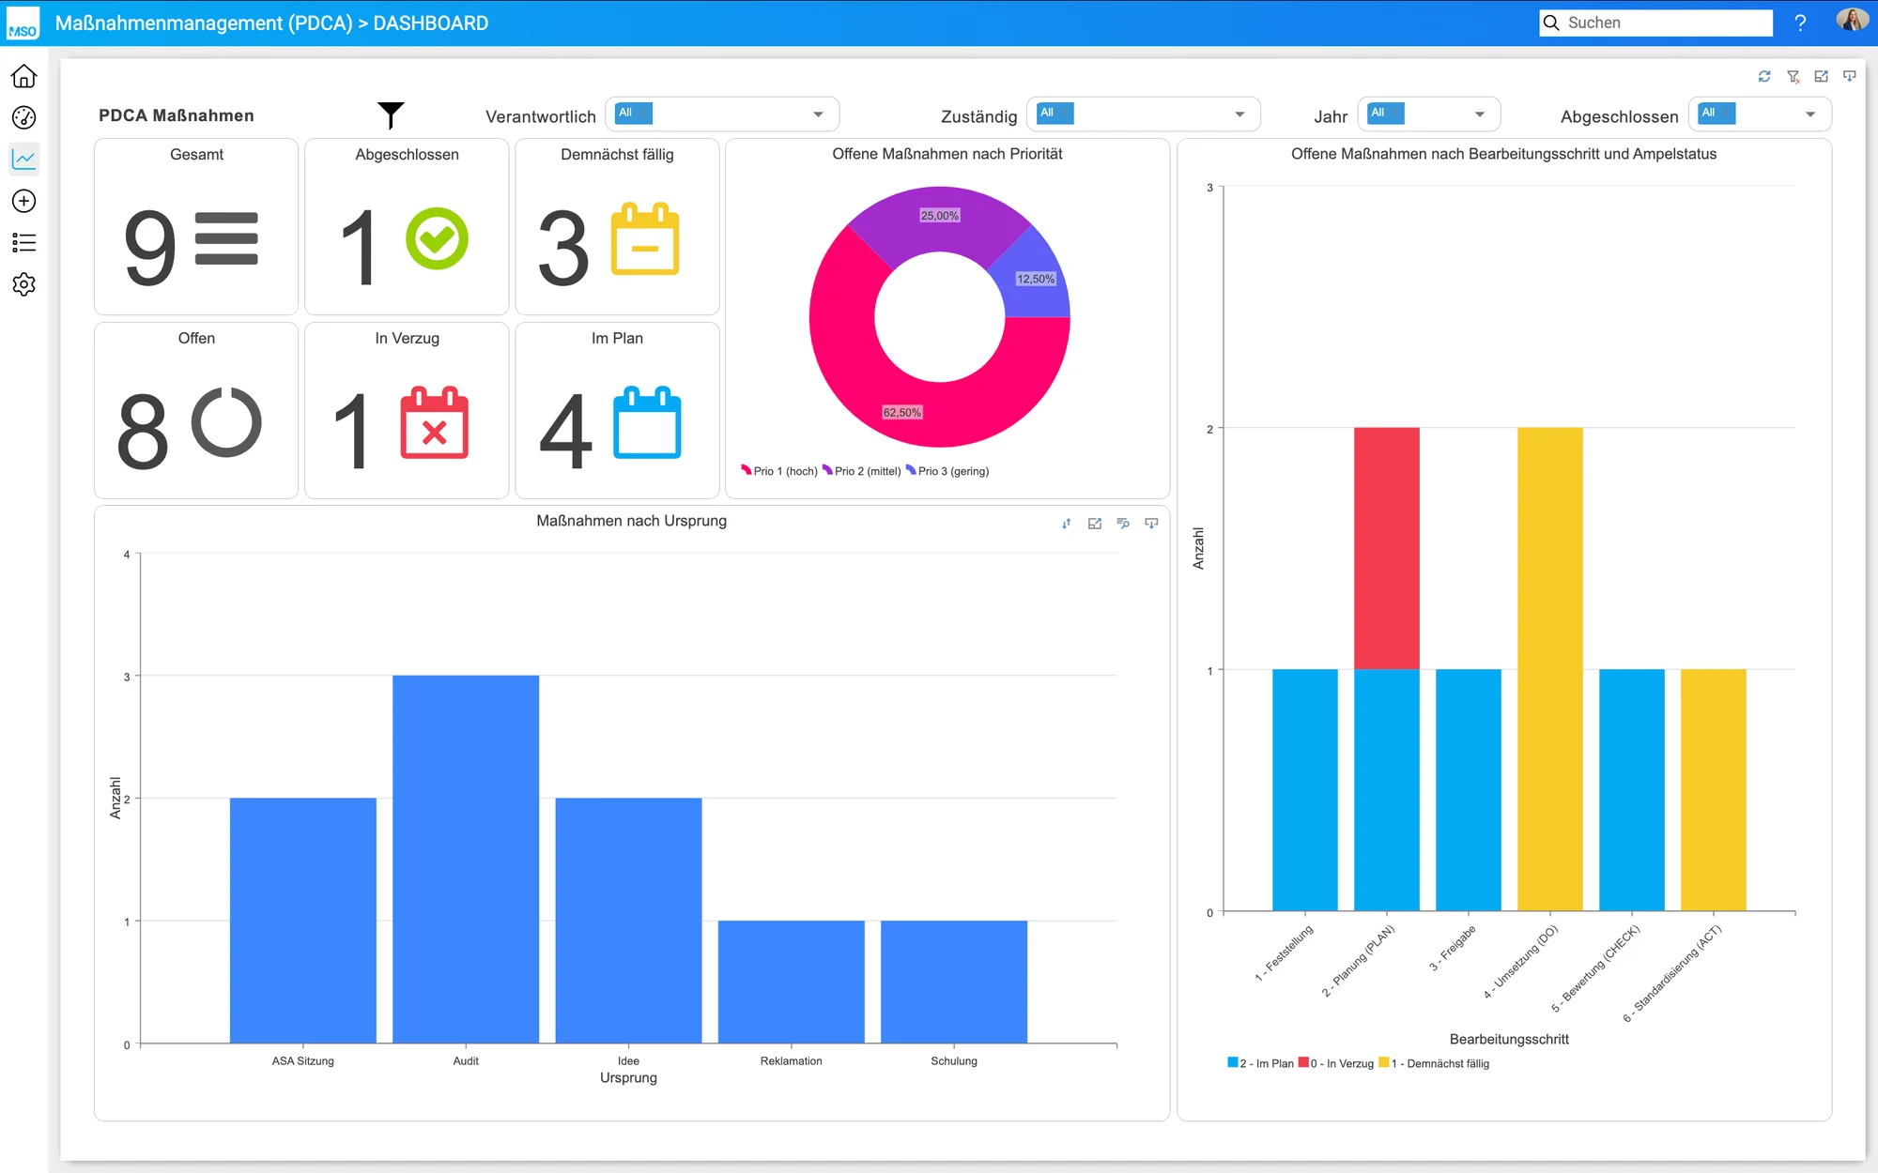The width and height of the screenshot is (1878, 1173).
Task: Open the cockpit gauge icon in sidebar
Action: coord(23,117)
